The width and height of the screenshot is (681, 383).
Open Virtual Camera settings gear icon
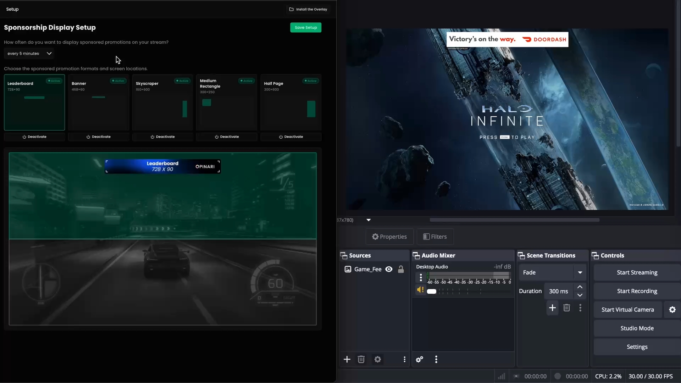point(672,309)
